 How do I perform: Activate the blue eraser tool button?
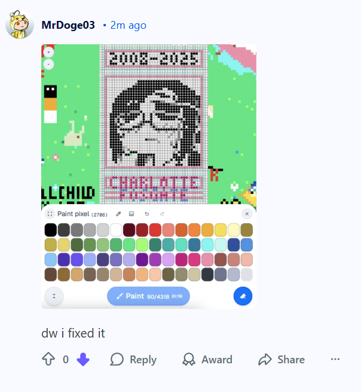point(243,296)
